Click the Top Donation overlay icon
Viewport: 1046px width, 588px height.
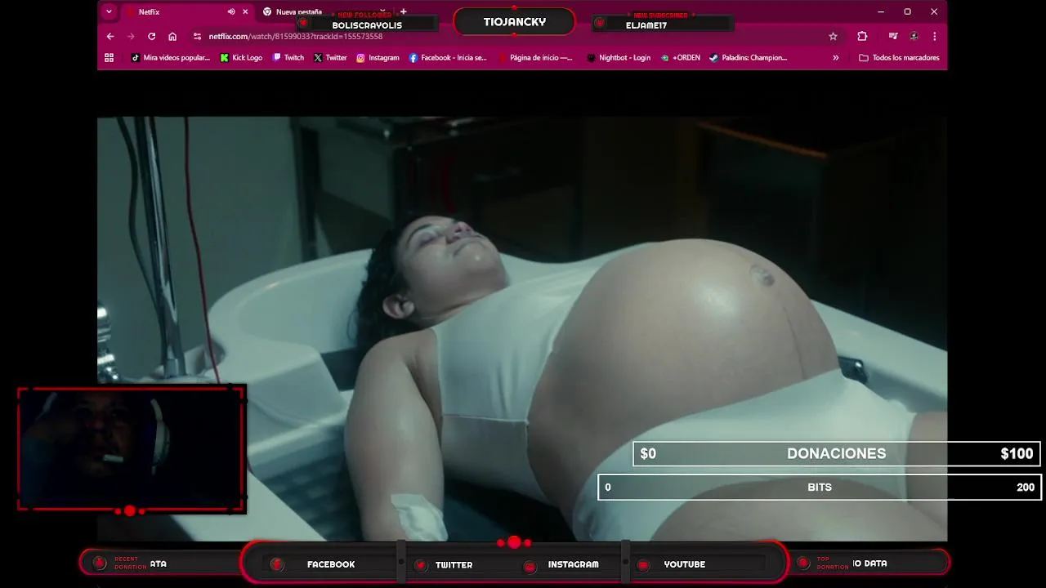pos(803,563)
